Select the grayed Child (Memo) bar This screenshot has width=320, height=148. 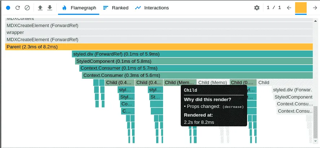(x=213, y=82)
